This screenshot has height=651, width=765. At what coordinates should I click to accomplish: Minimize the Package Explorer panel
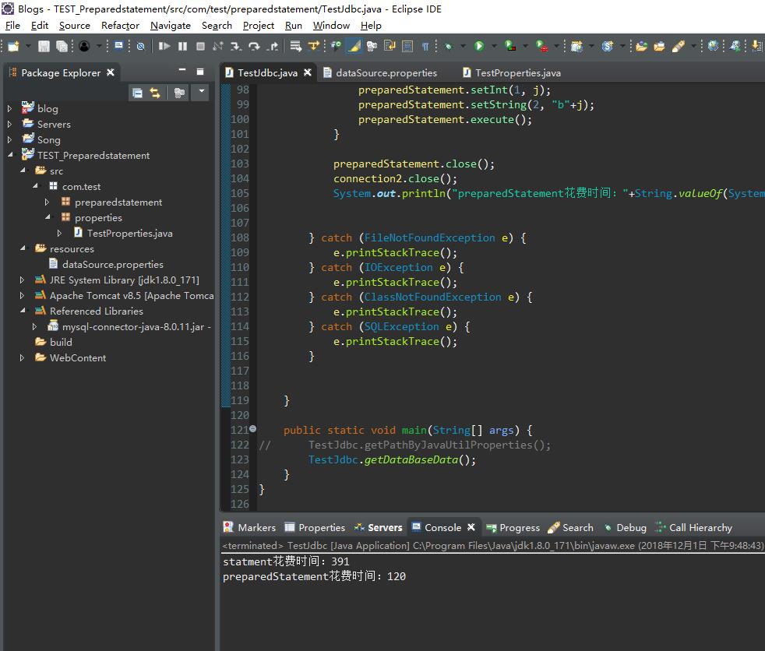click(182, 71)
